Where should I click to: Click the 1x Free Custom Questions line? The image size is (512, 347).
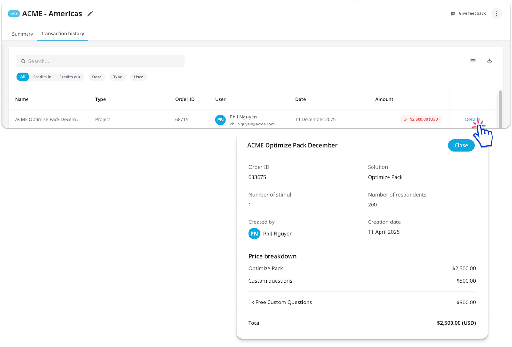pyautogui.click(x=280, y=303)
